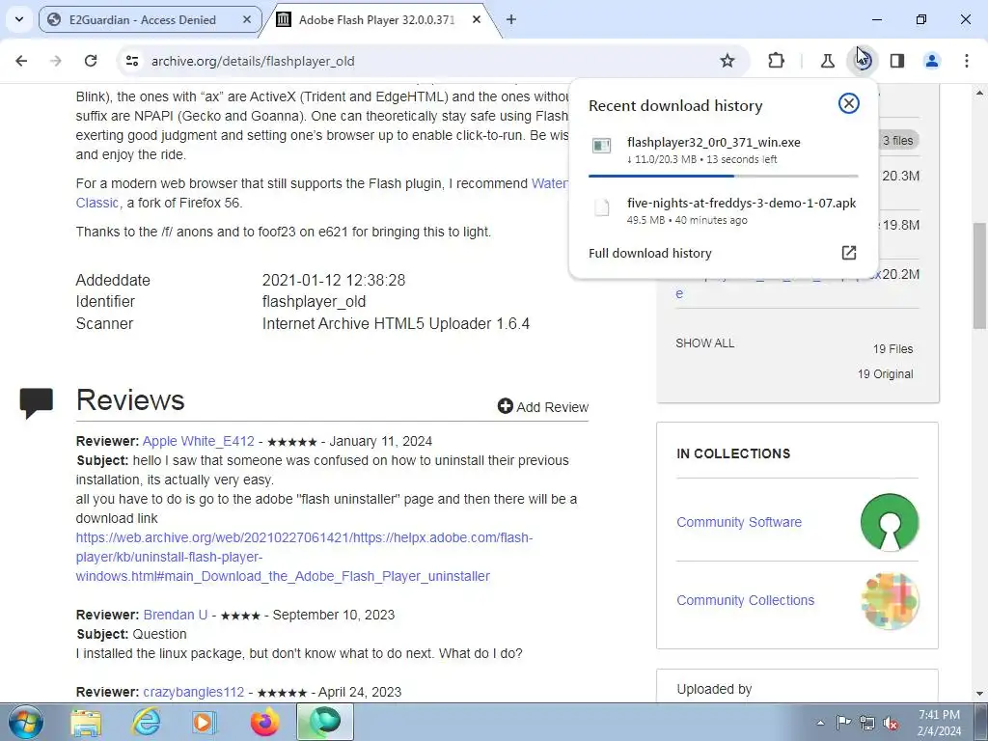This screenshot has width=988, height=741.
Task: Close the Adobe Flash Player tab
Action: point(477,19)
